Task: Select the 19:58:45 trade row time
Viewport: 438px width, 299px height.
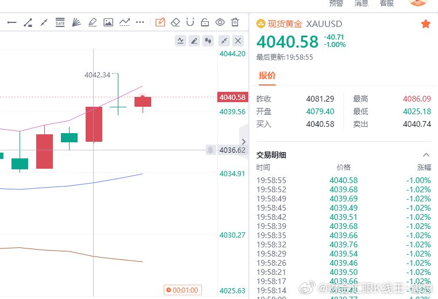Action: point(271,208)
